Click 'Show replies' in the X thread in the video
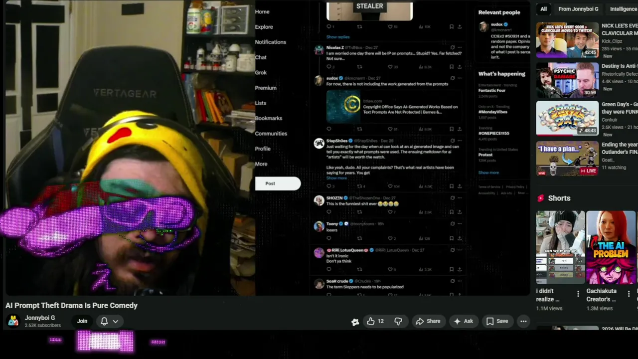Image resolution: width=638 pixels, height=359 pixels. [x=338, y=37]
